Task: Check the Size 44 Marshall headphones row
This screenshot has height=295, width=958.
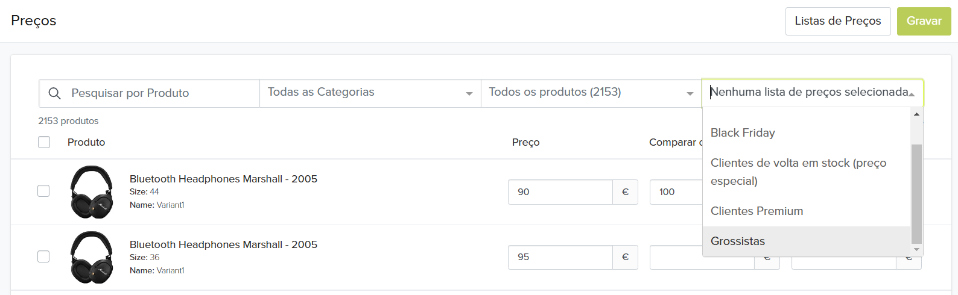Action: [x=43, y=191]
